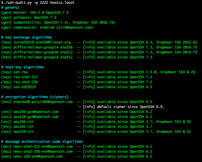Click the '# general' section heading
Screen dimensions: 202x162
click(x=10, y=8)
